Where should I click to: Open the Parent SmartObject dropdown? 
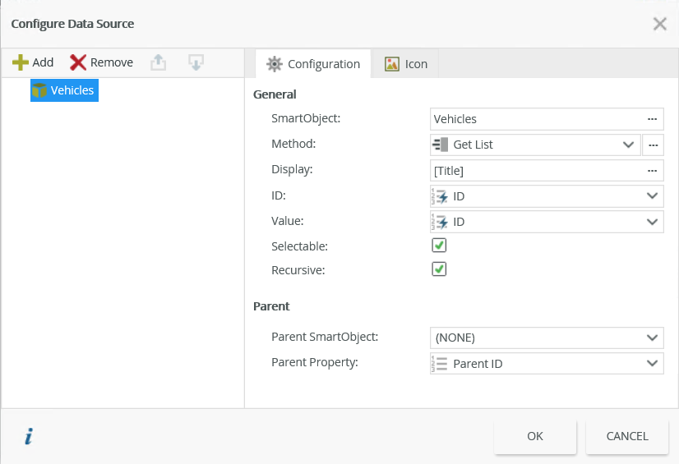point(547,338)
